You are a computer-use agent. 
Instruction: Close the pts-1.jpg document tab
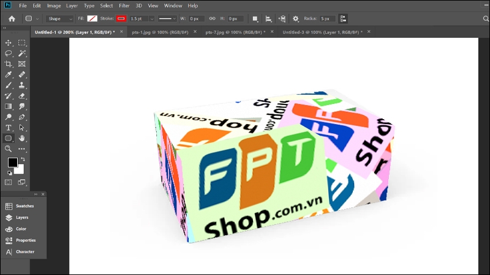195,32
